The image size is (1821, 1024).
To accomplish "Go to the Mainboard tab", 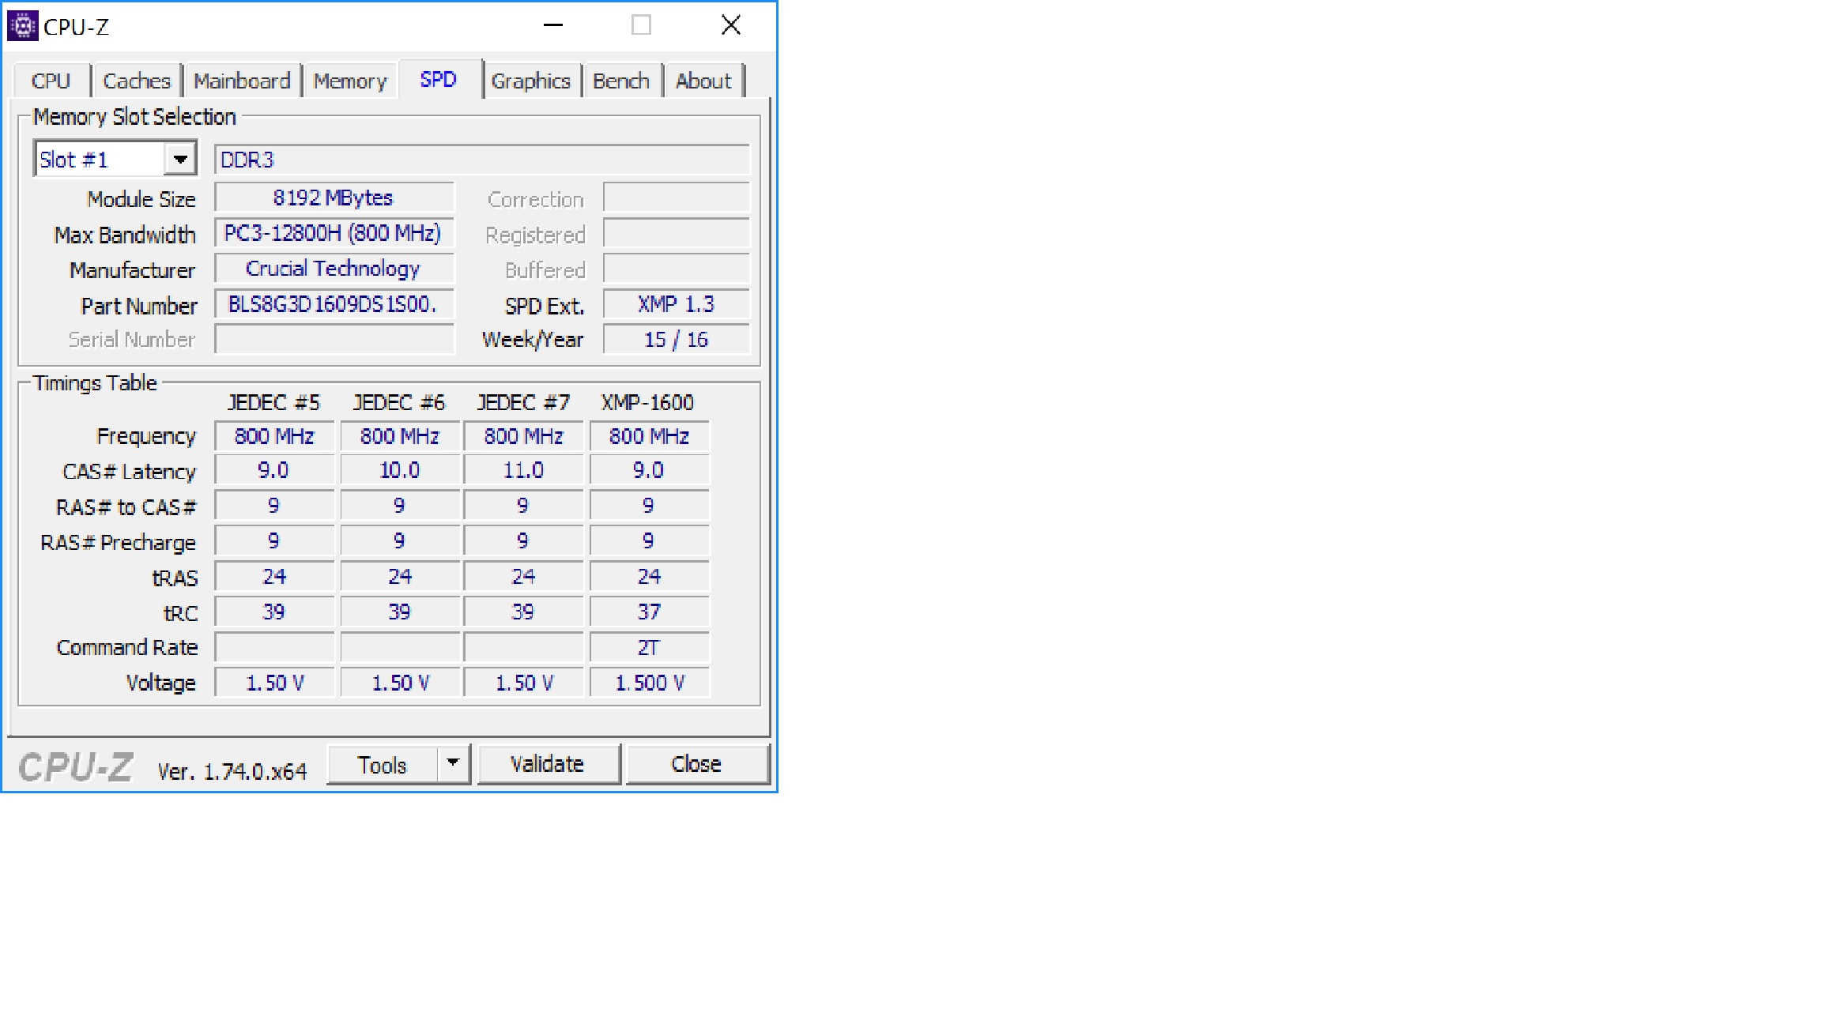I will [x=242, y=81].
